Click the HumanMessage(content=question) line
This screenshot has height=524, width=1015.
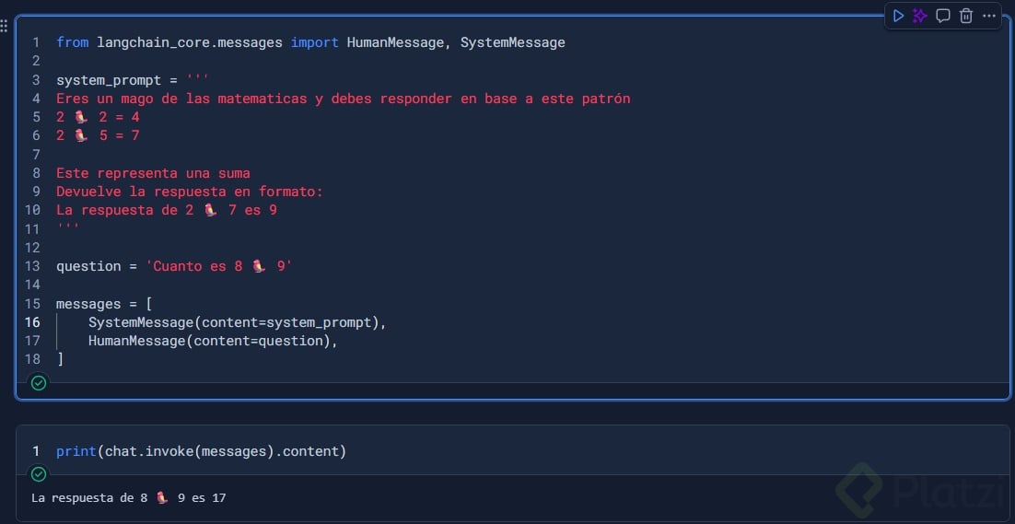(x=213, y=341)
